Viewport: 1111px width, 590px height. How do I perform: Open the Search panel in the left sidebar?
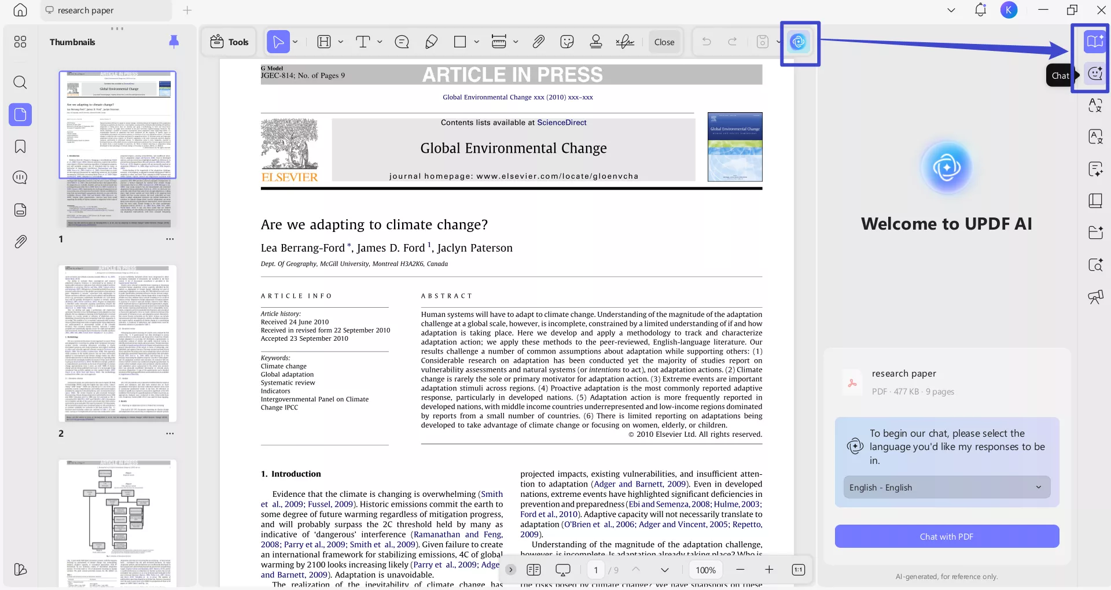(21, 82)
